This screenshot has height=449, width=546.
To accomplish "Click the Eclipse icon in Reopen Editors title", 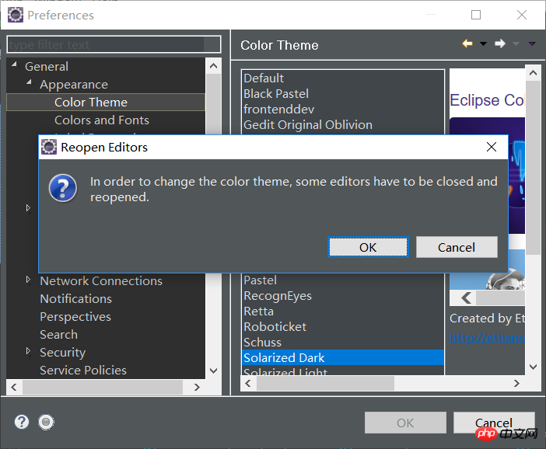I will (x=49, y=147).
